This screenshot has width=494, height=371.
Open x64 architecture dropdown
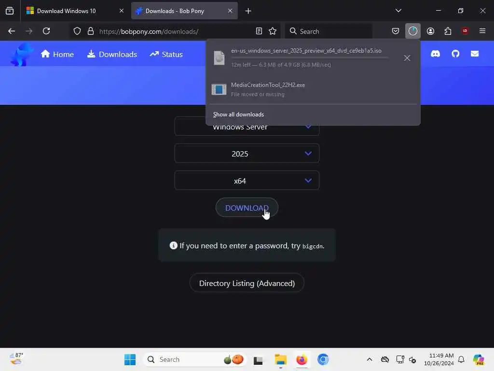247,181
